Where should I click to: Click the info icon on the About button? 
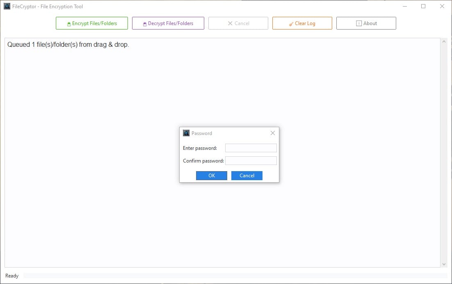(358, 23)
